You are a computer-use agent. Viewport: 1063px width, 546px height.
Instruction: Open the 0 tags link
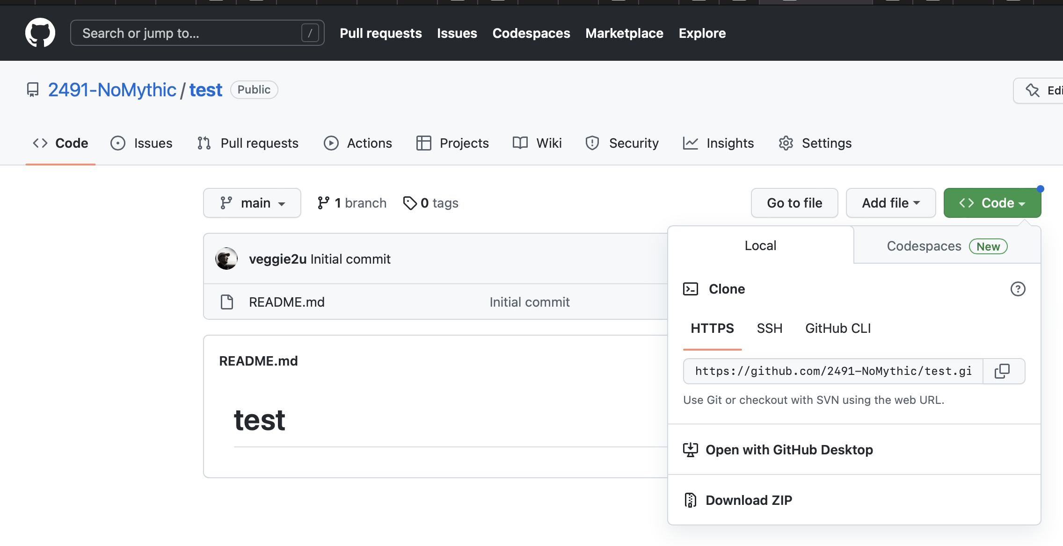(x=431, y=203)
